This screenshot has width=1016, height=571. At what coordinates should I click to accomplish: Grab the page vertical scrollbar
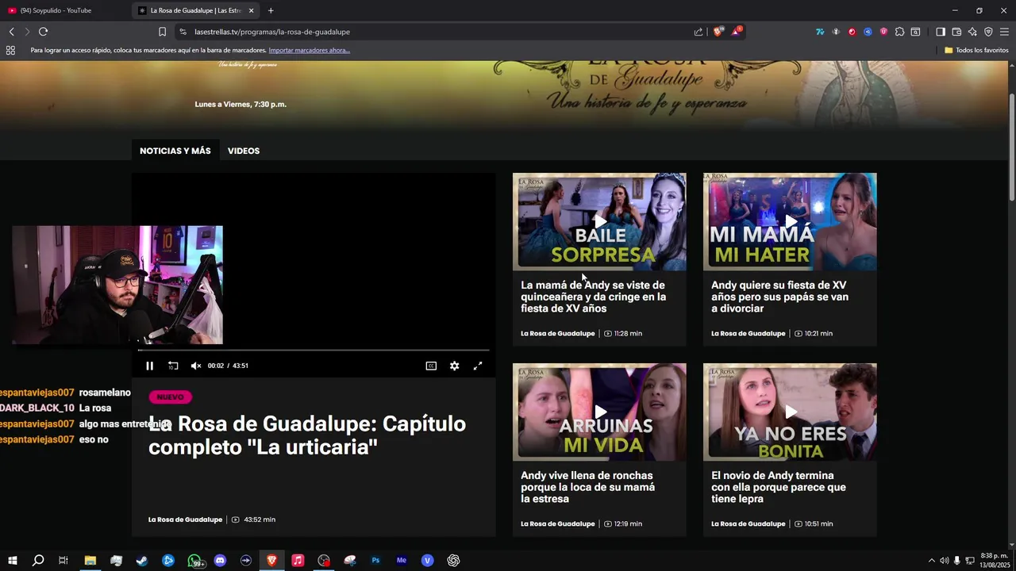click(x=1012, y=147)
